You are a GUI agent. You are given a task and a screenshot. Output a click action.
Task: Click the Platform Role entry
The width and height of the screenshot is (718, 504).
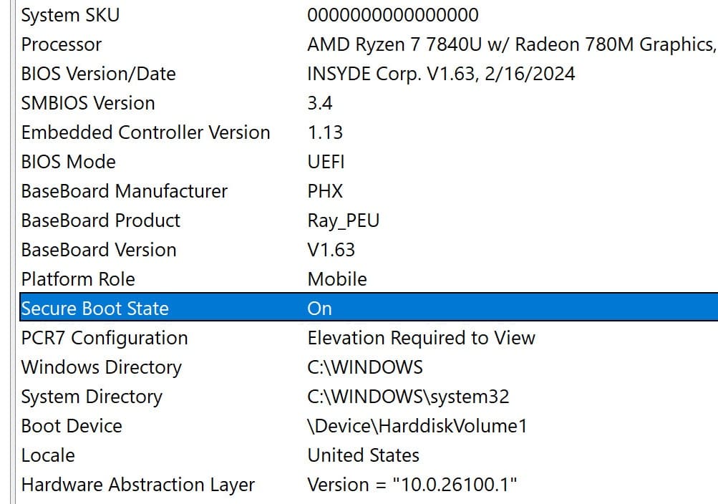pyautogui.click(x=78, y=278)
